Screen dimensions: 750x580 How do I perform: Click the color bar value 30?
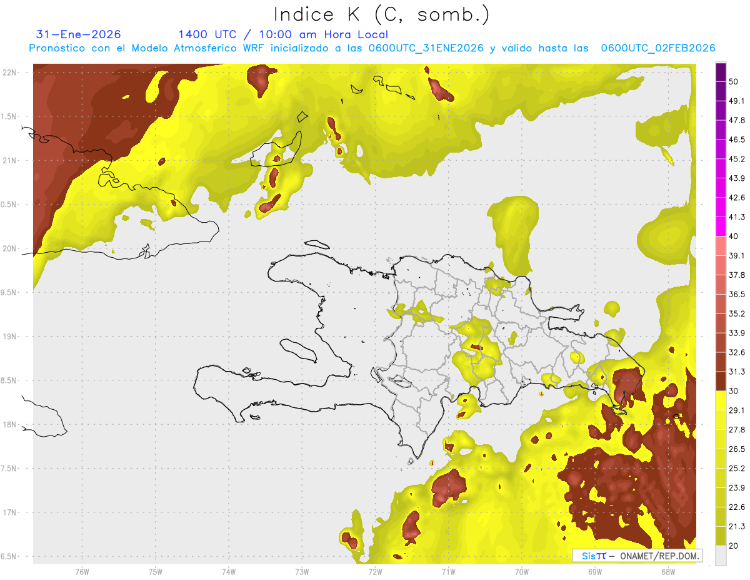(x=734, y=391)
